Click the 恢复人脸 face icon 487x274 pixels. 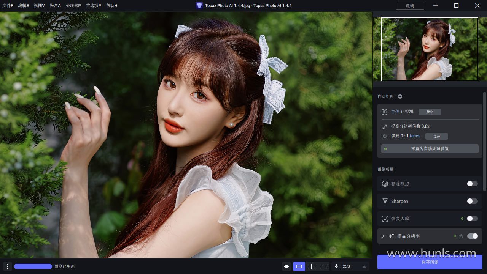tap(385, 219)
